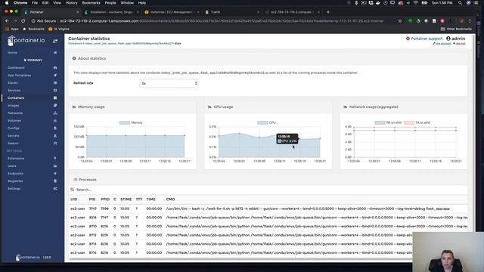Click the Secrets icon in sidebar
This screenshot has width=484, height=272.
pos(55,136)
